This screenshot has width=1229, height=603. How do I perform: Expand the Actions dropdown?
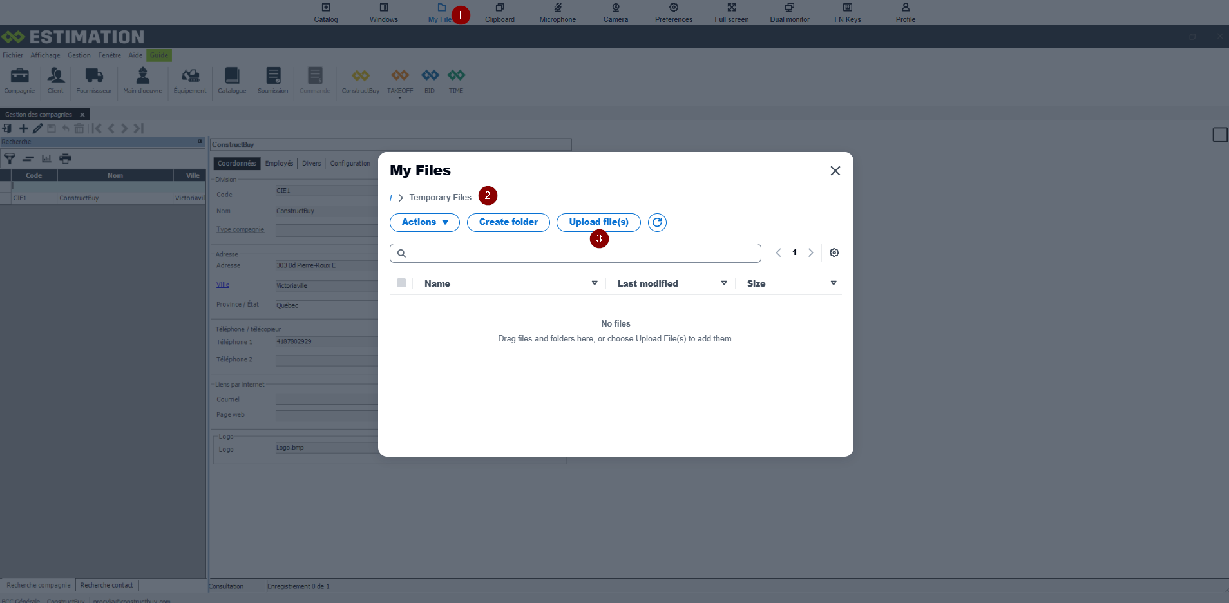[424, 222]
